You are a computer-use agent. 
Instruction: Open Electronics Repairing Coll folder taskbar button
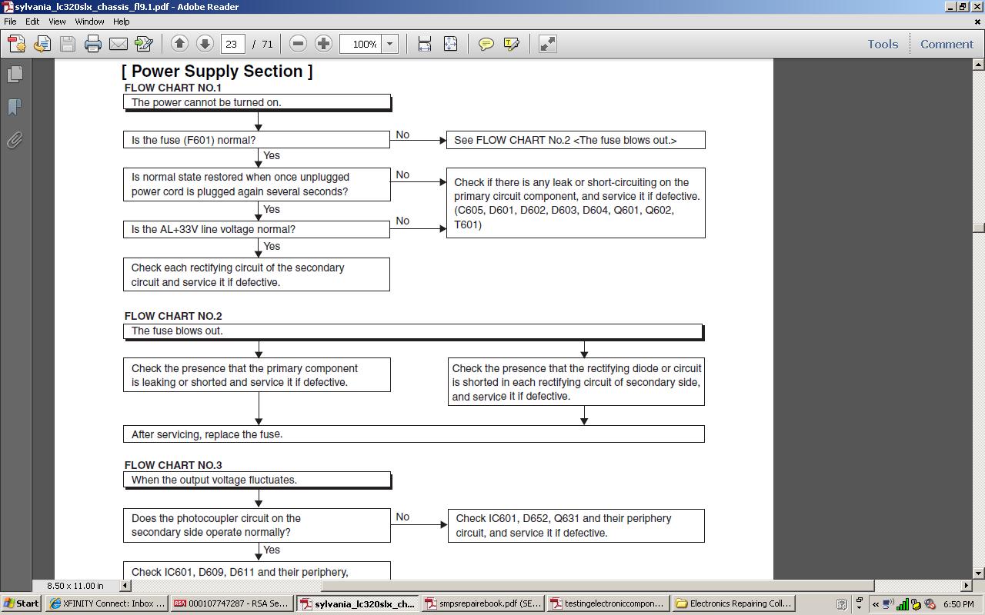pyautogui.click(x=733, y=603)
